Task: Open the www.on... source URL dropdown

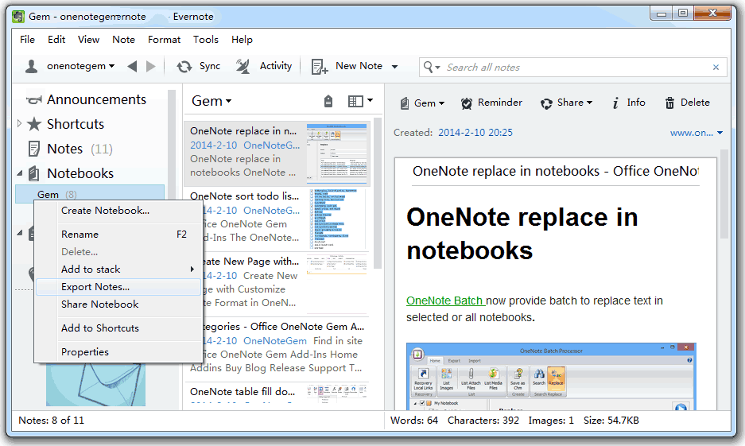Action: (x=720, y=133)
